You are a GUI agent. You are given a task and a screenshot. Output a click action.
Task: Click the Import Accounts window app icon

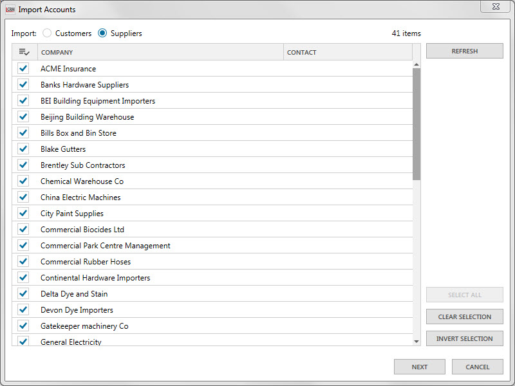pos(10,10)
